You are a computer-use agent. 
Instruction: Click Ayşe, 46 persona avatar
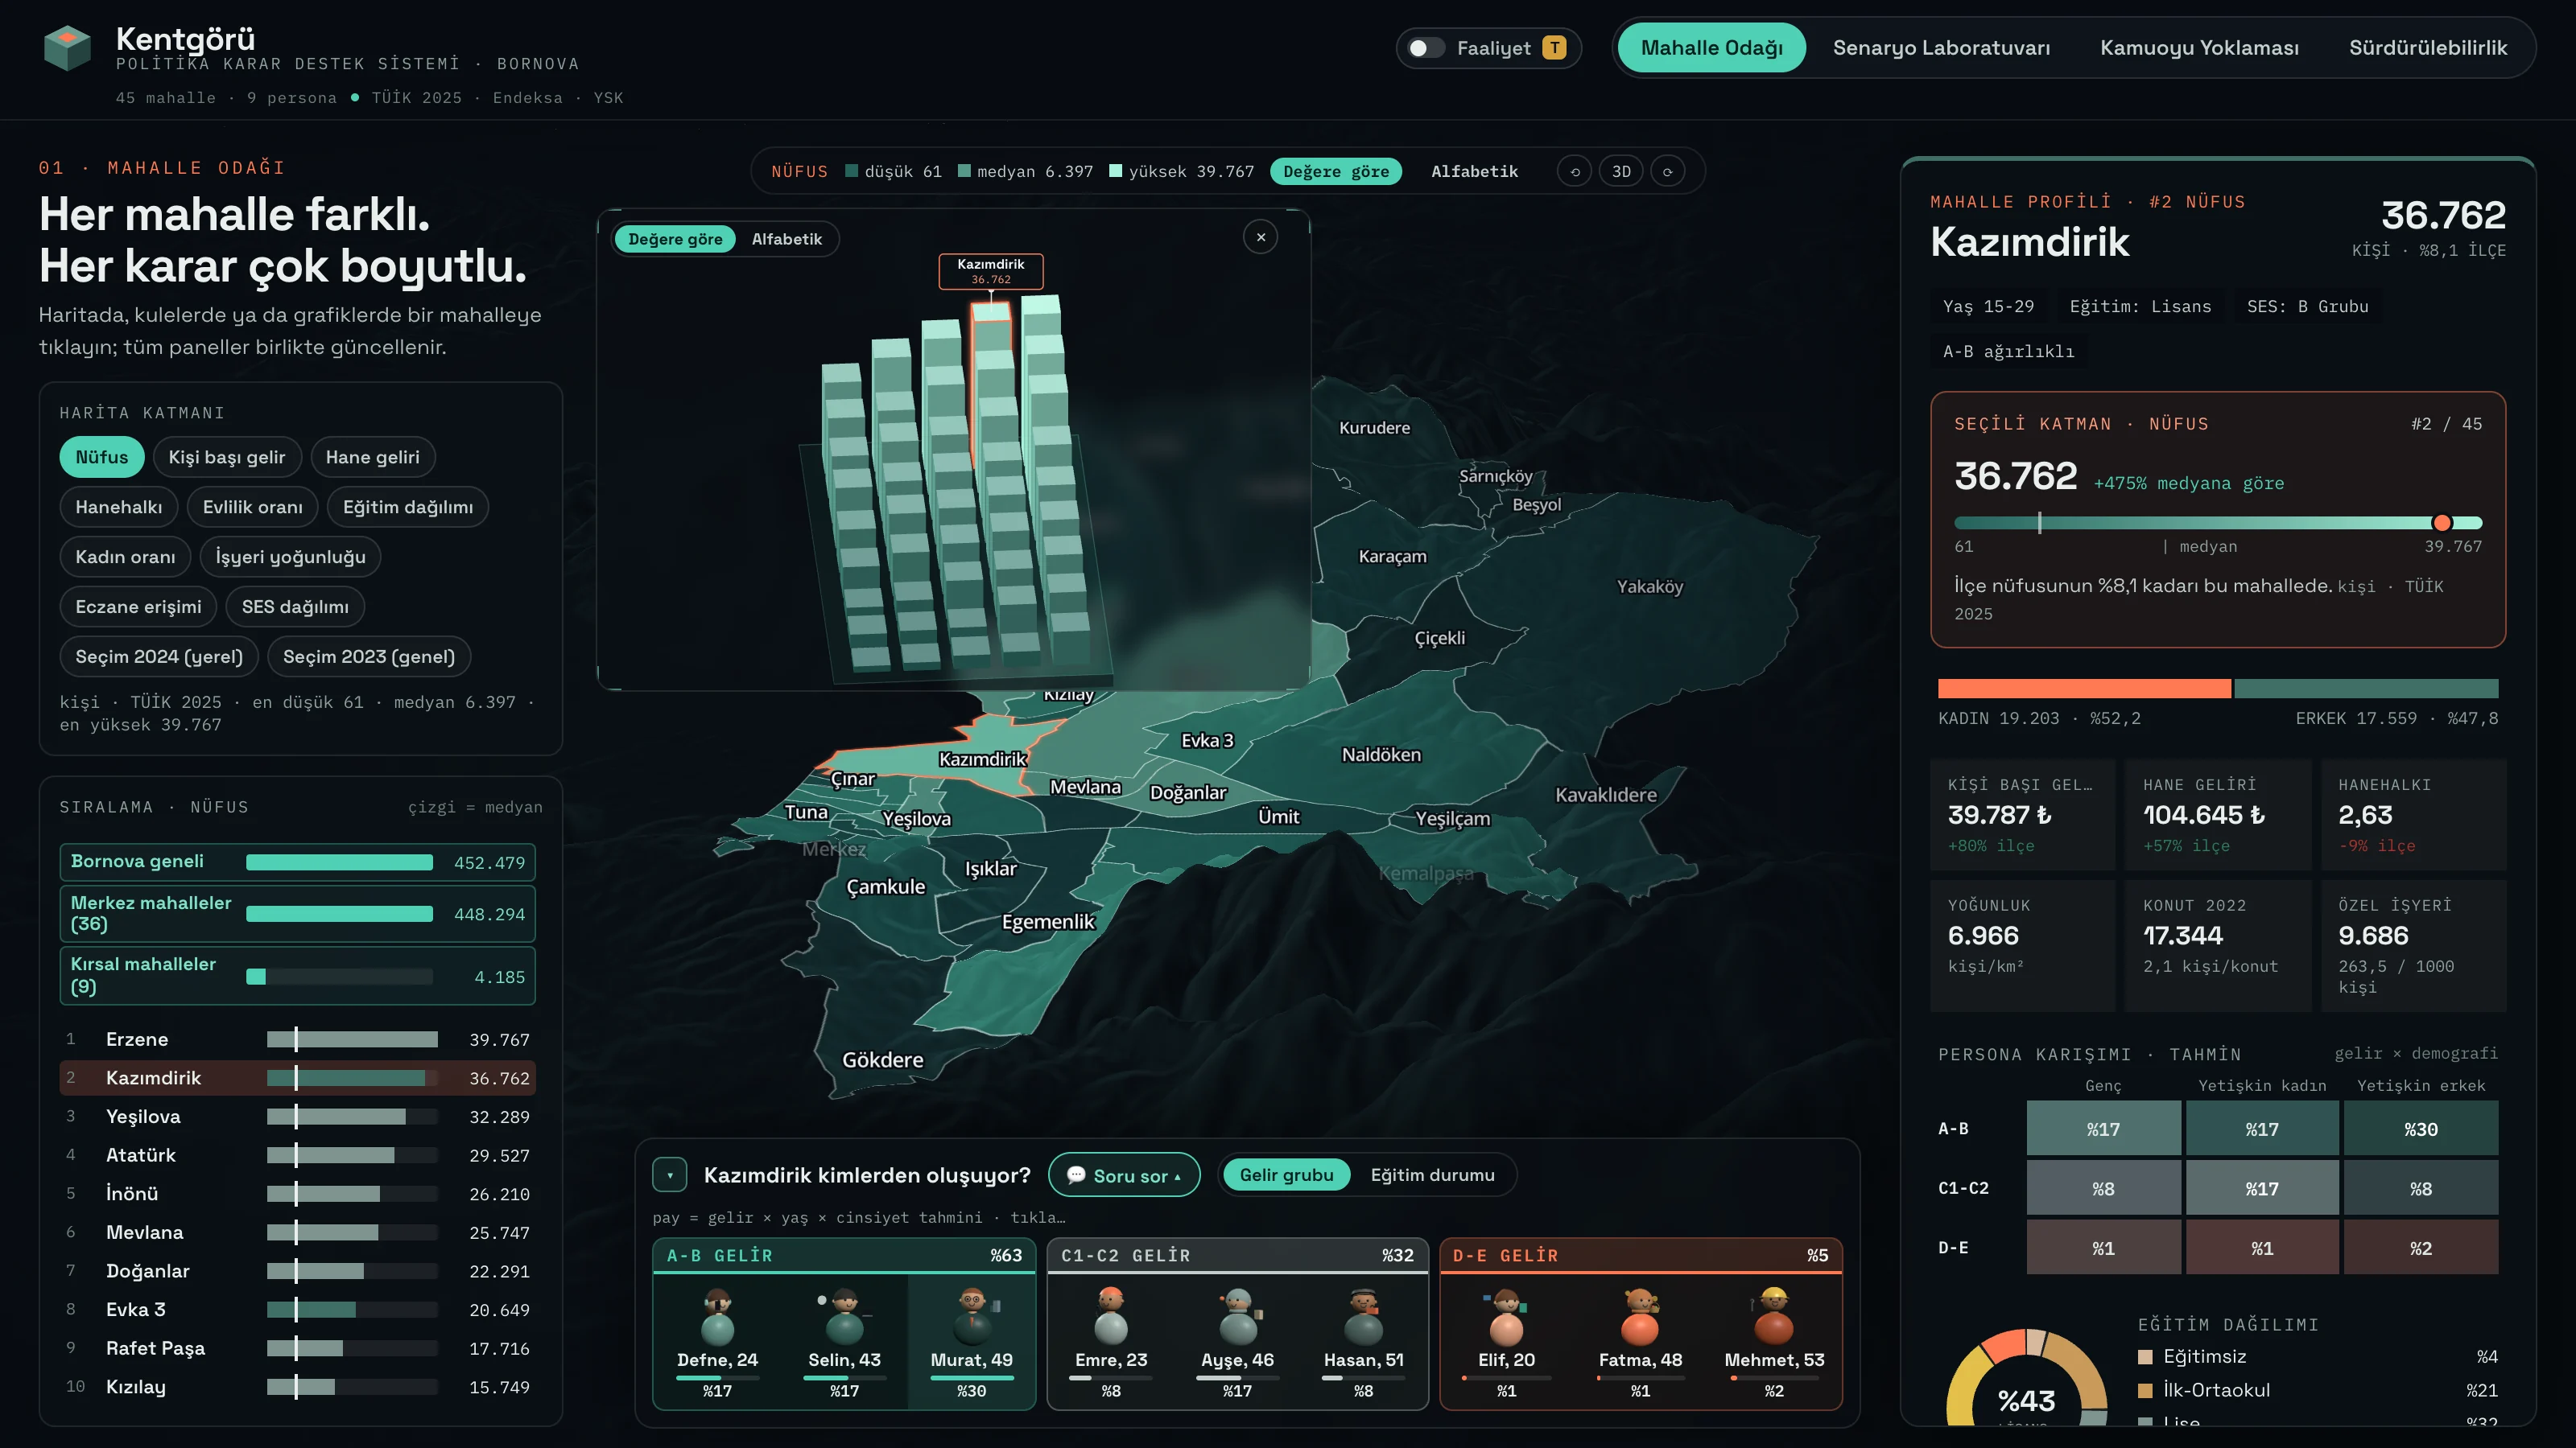1238,1317
